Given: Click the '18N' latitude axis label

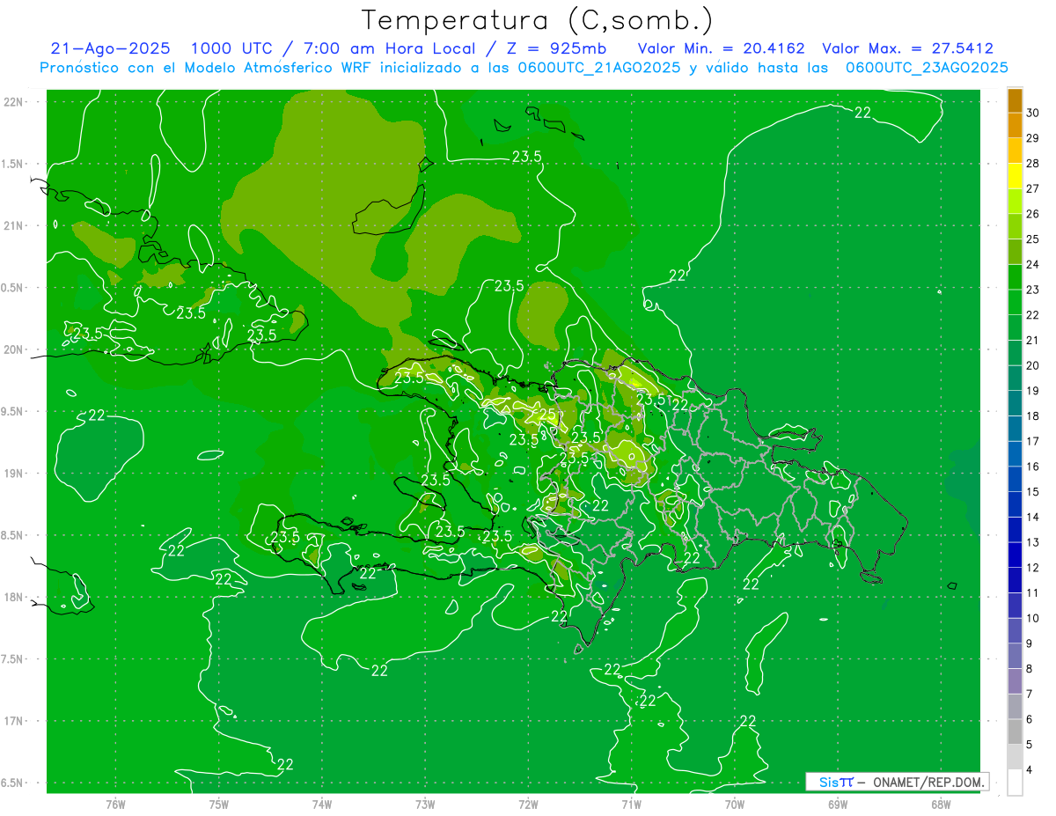Looking at the screenshot, I should point(14,597).
